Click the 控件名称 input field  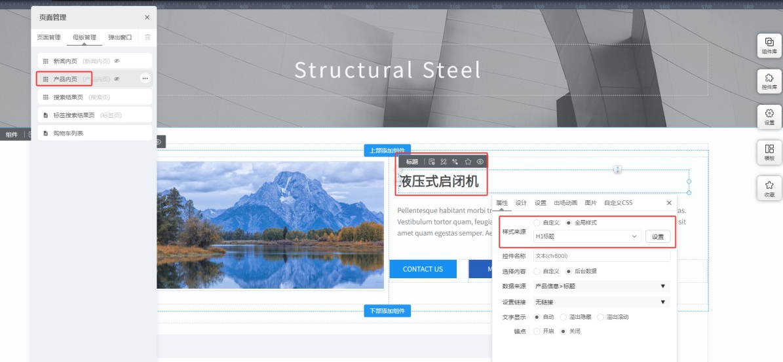pos(601,256)
